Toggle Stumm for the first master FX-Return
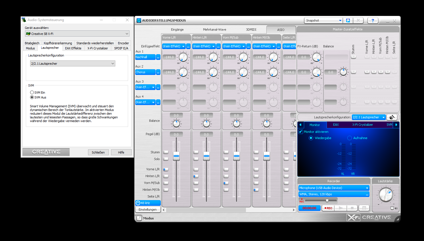Screen dimensions: 424x241 point(354,57)
